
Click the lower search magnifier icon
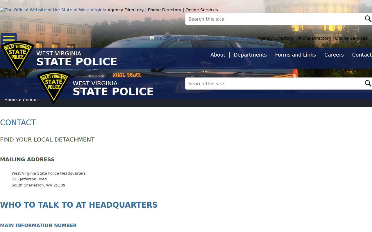click(368, 84)
